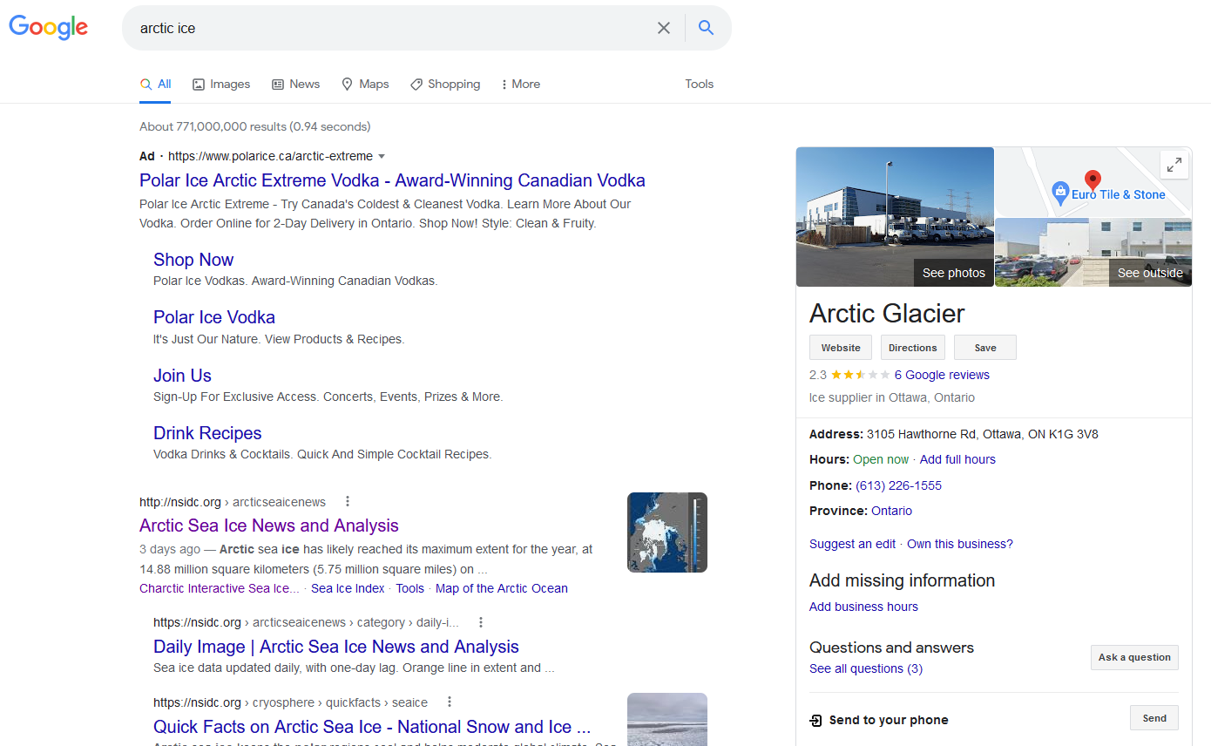Open See outside street view thumbnail
The width and height of the screenshot is (1211, 746).
(x=1093, y=252)
